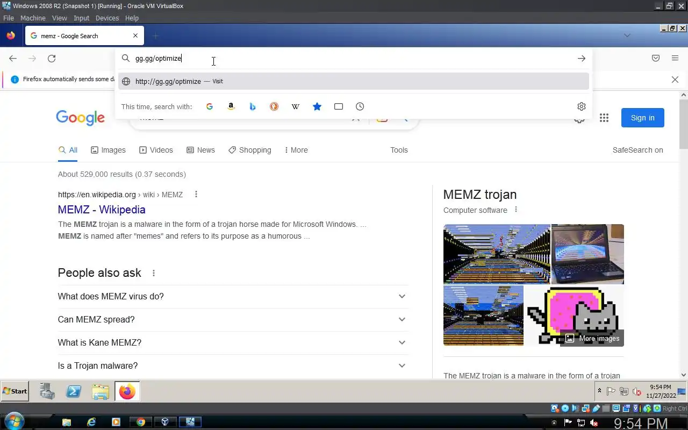Open the laptop photo thumbnail
The image size is (688, 430).
pos(587,254)
